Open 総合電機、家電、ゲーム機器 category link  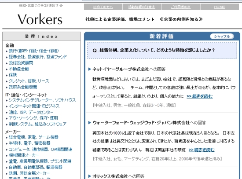tap(33, 137)
